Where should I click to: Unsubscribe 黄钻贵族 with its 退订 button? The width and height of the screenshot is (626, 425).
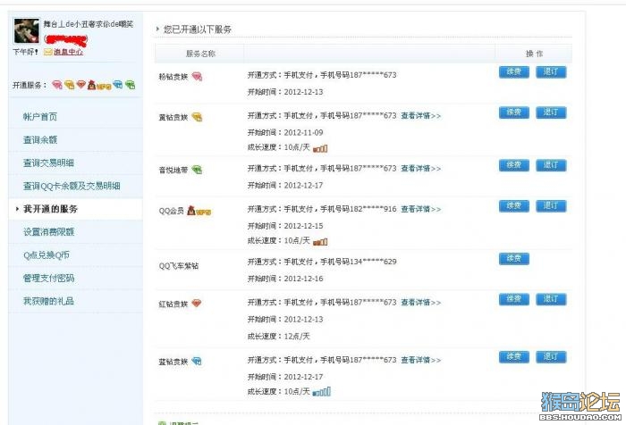(x=551, y=112)
